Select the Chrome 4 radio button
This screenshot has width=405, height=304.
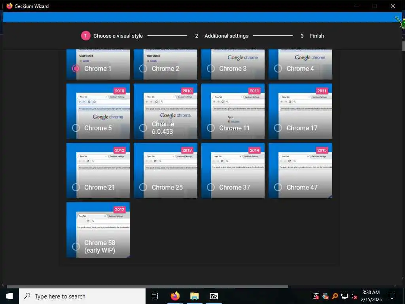click(x=278, y=68)
